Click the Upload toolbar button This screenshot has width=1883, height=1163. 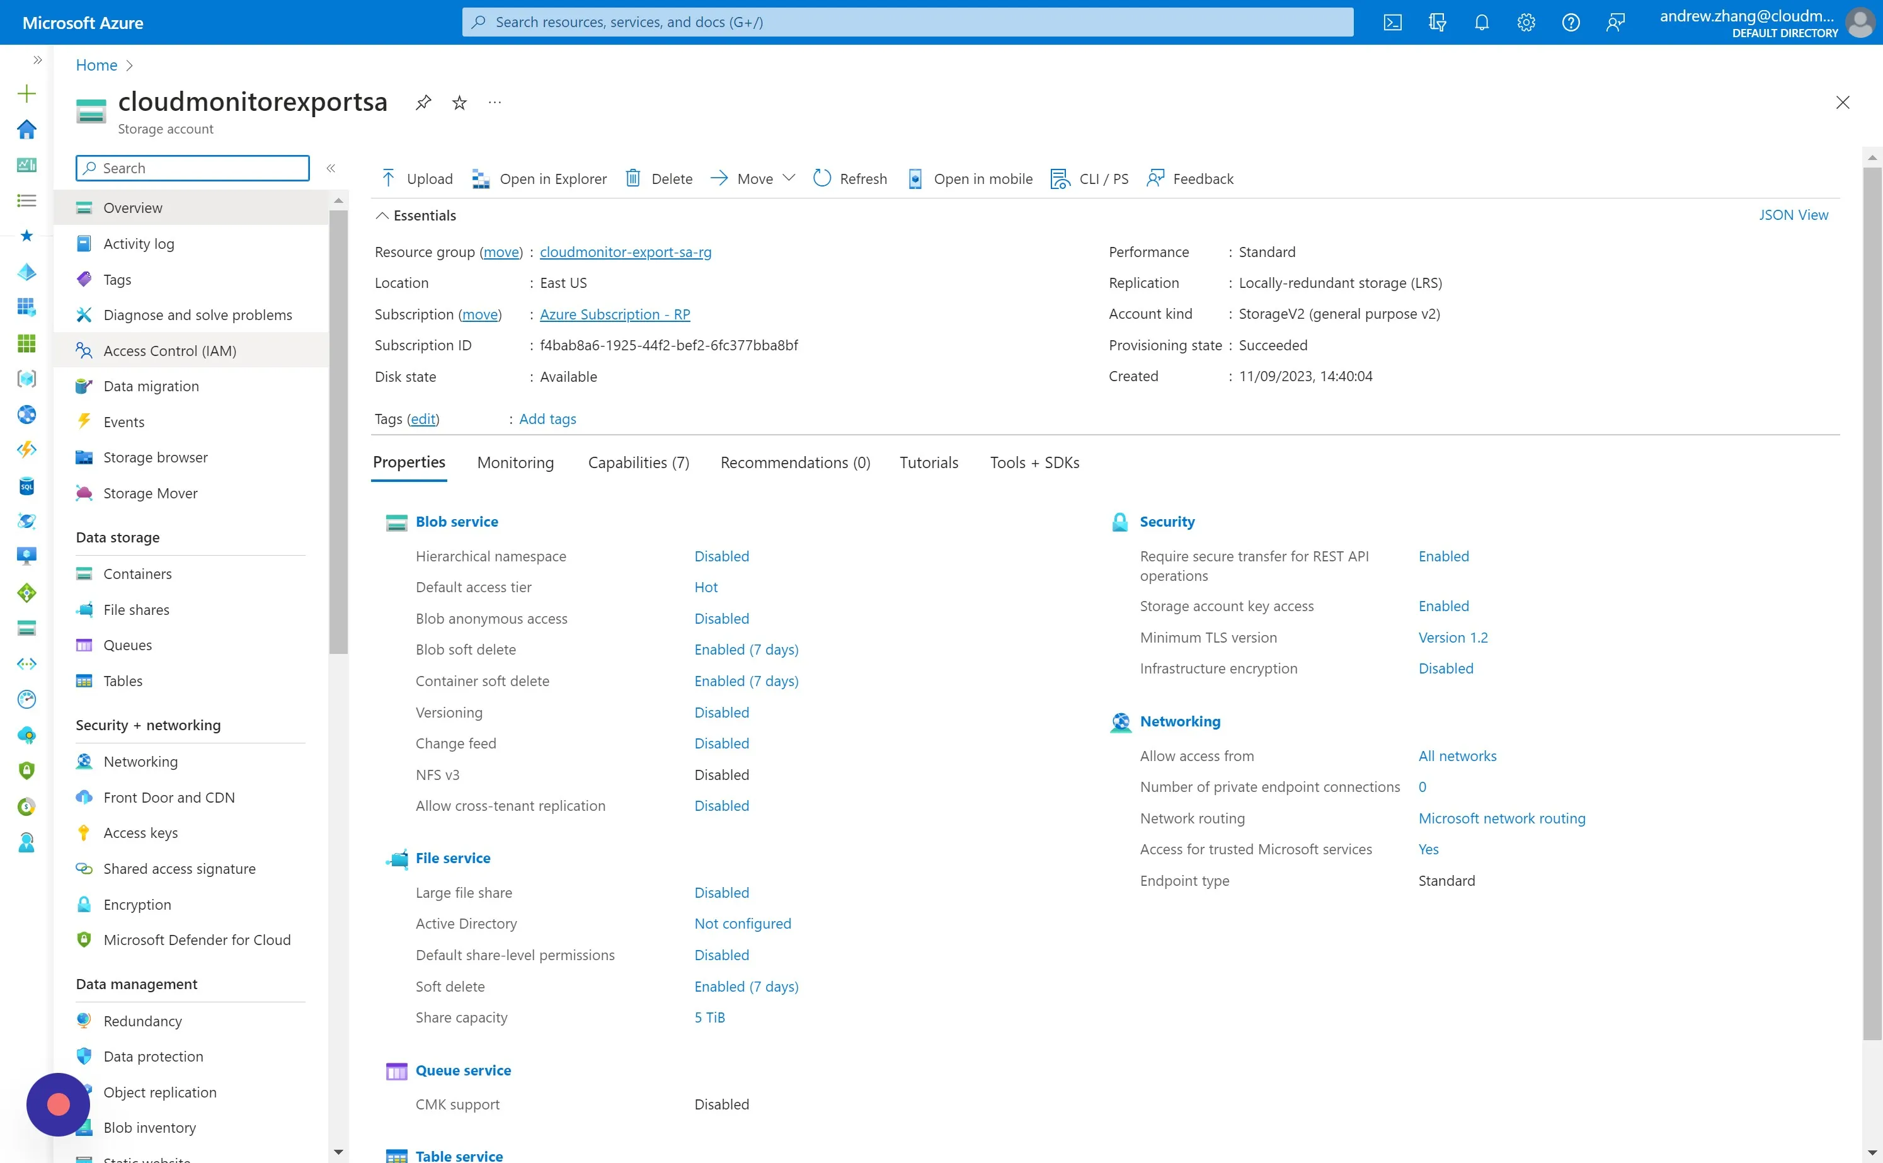tap(417, 178)
